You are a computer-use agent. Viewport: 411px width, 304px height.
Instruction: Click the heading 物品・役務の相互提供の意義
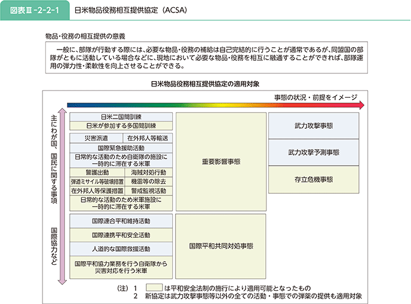(x=85, y=36)
